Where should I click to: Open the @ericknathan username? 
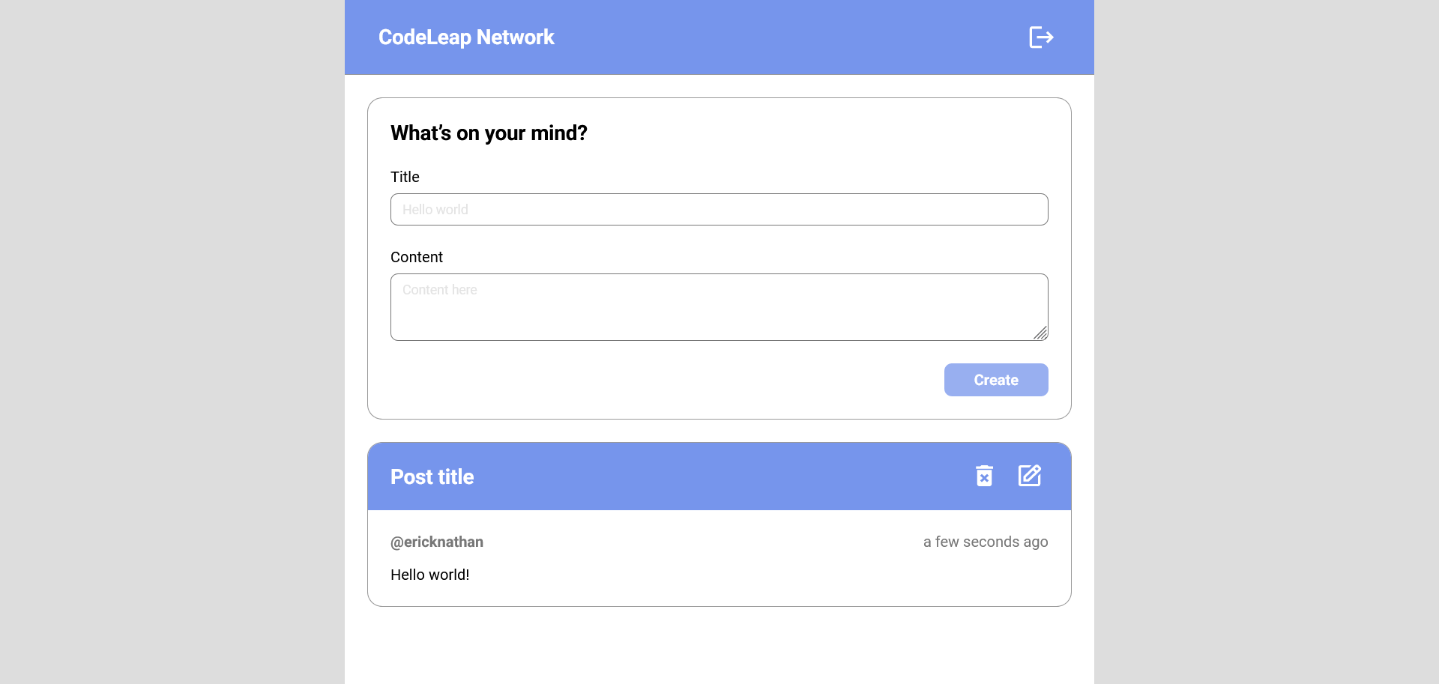coord(437,542)
